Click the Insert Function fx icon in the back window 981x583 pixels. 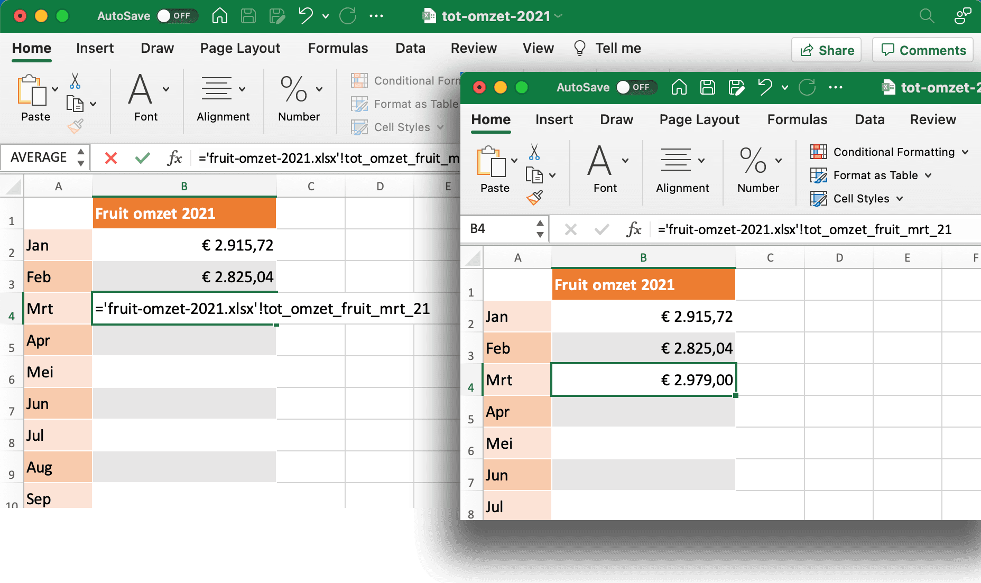point(174,158)
